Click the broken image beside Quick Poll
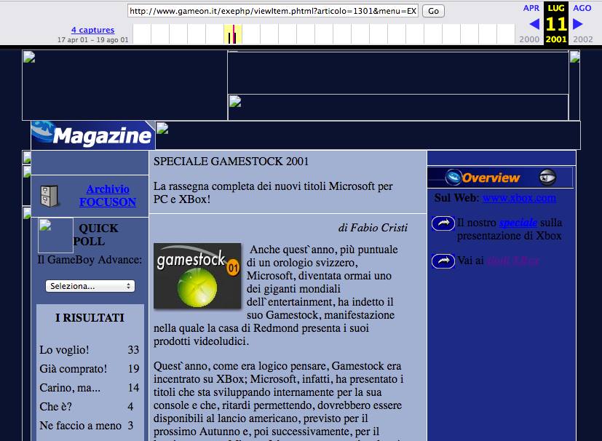602x441 pixels. pyautogui.click(x=55, y=234)
